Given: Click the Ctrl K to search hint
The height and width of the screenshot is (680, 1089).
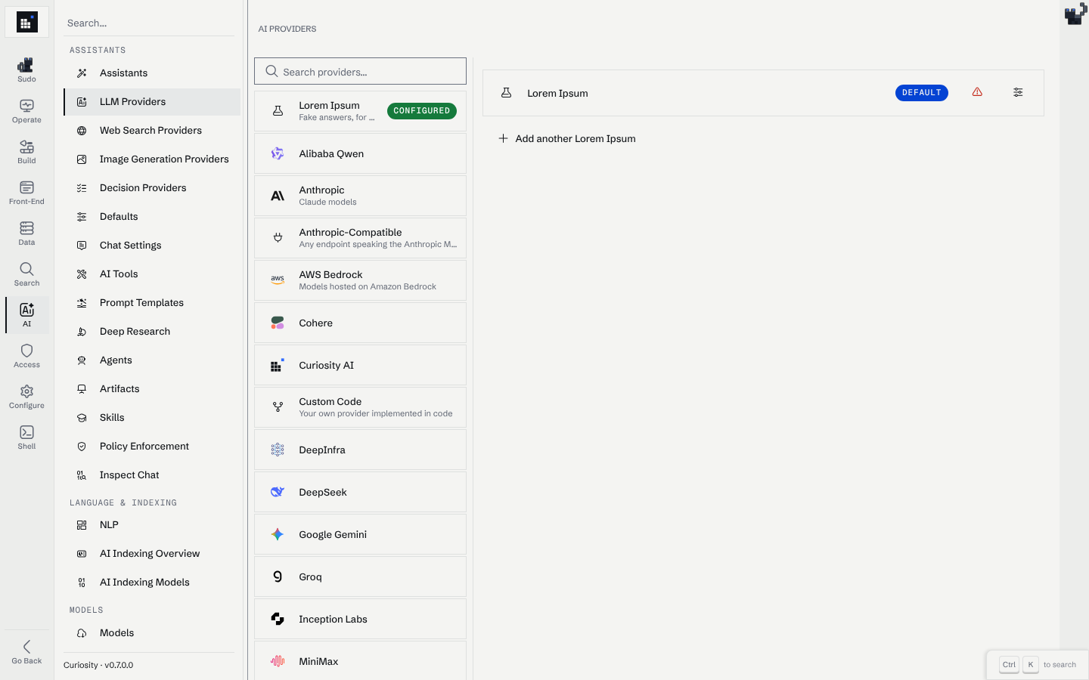Looking at the screenshot, I should point(1037,665).
